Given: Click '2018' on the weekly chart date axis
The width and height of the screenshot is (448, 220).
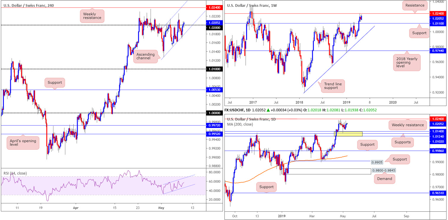Looking at the screenshot, I should [x=300, y=102].
